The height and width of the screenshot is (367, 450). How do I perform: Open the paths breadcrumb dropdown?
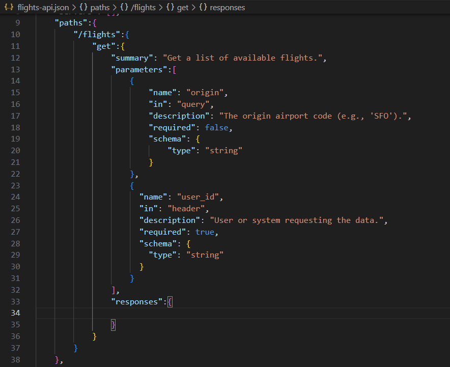coord(100,8)
